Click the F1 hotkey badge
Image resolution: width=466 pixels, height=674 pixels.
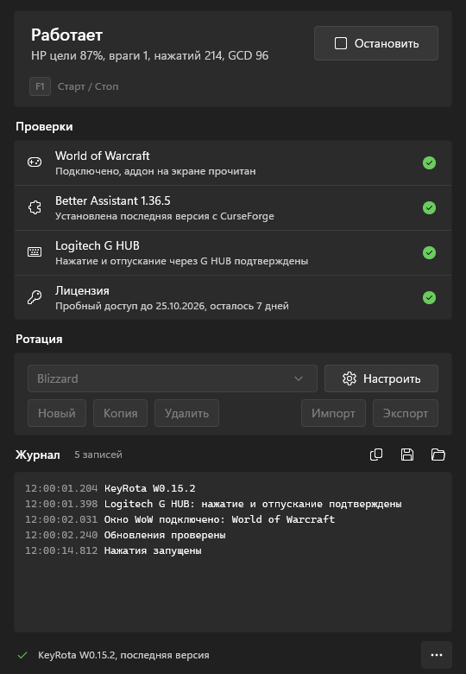[40, 86]
